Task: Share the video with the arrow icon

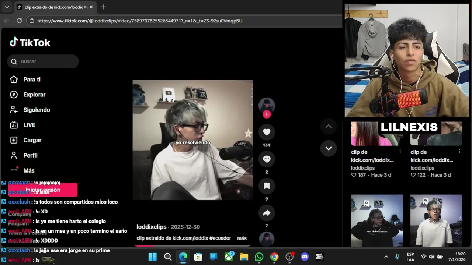Action: pos(267,213)
